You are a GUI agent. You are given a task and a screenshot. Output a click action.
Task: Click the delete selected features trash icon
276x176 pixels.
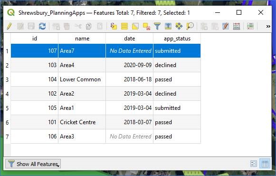[x=67, y=27]
